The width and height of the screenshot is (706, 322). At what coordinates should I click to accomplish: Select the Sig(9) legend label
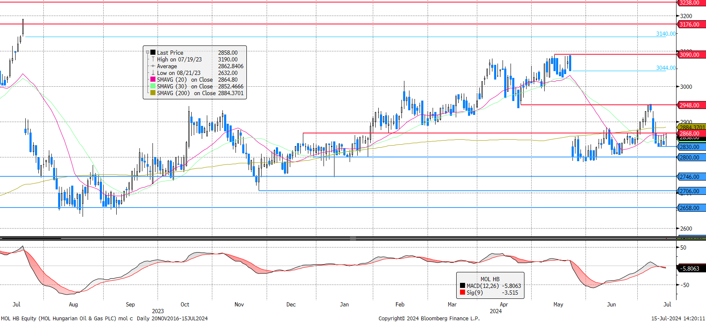click(x=475, y=293)
